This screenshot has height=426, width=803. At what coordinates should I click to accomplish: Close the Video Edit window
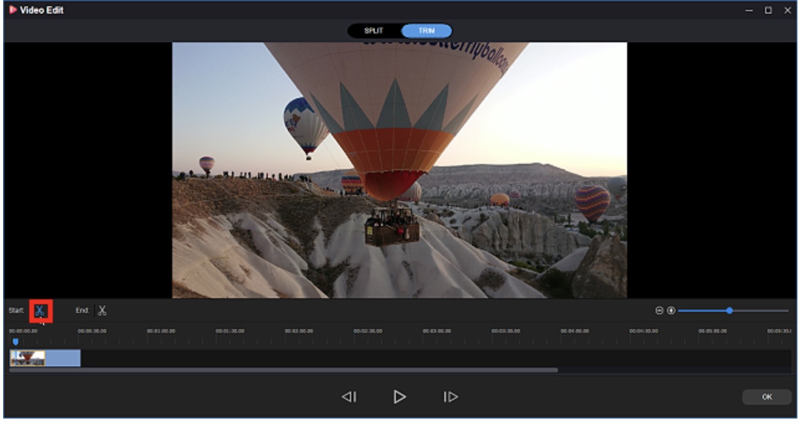click(787, 10)
